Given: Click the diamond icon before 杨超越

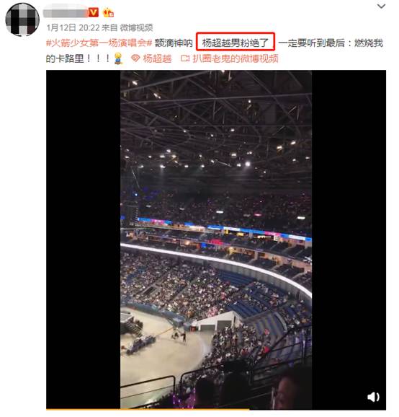Looking at the screenshot, I should [x=135, y=58].
